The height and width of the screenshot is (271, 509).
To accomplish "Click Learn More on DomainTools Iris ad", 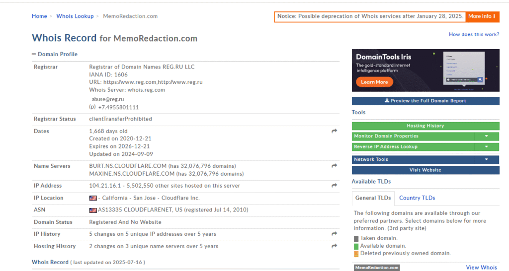I will pos(374,82).
